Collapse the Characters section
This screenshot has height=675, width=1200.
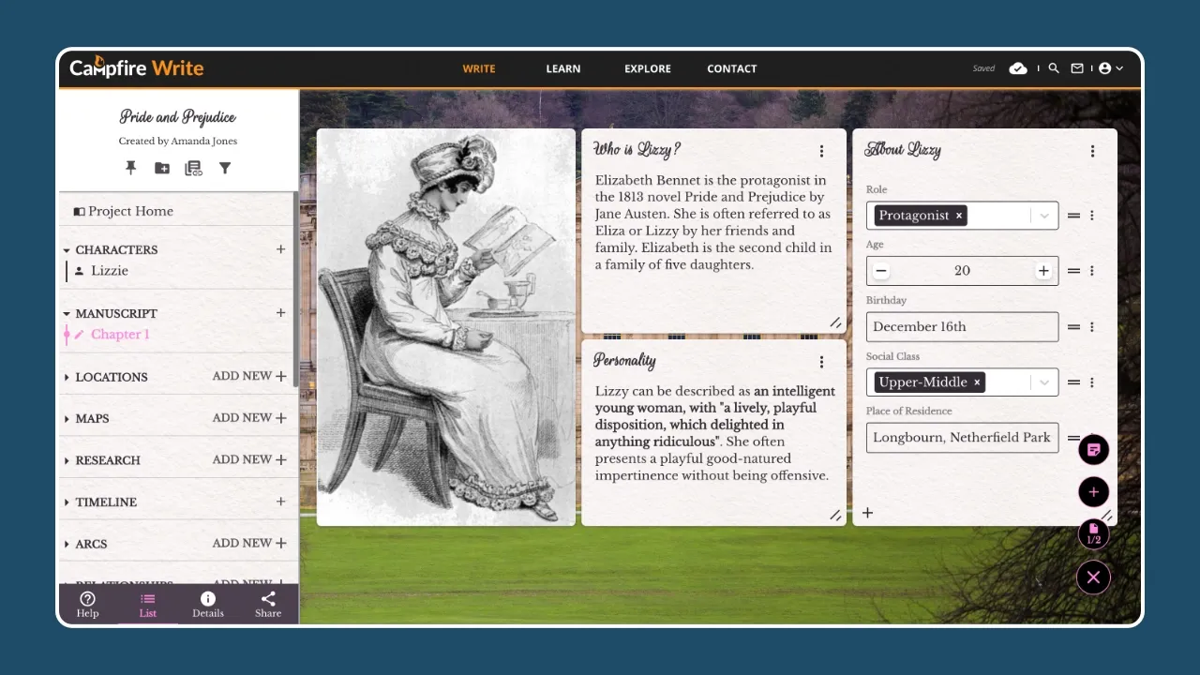[x=67, y=250]
